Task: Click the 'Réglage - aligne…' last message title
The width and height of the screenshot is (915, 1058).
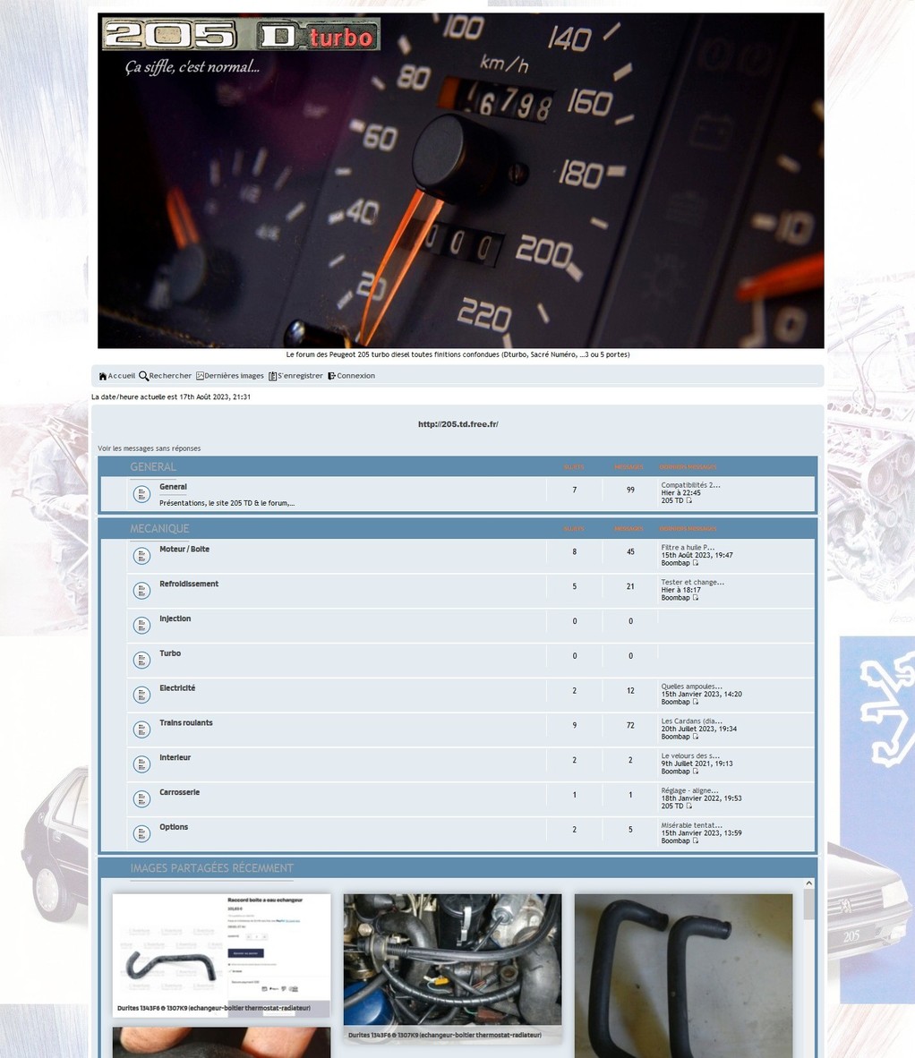Action: [689, 790]
